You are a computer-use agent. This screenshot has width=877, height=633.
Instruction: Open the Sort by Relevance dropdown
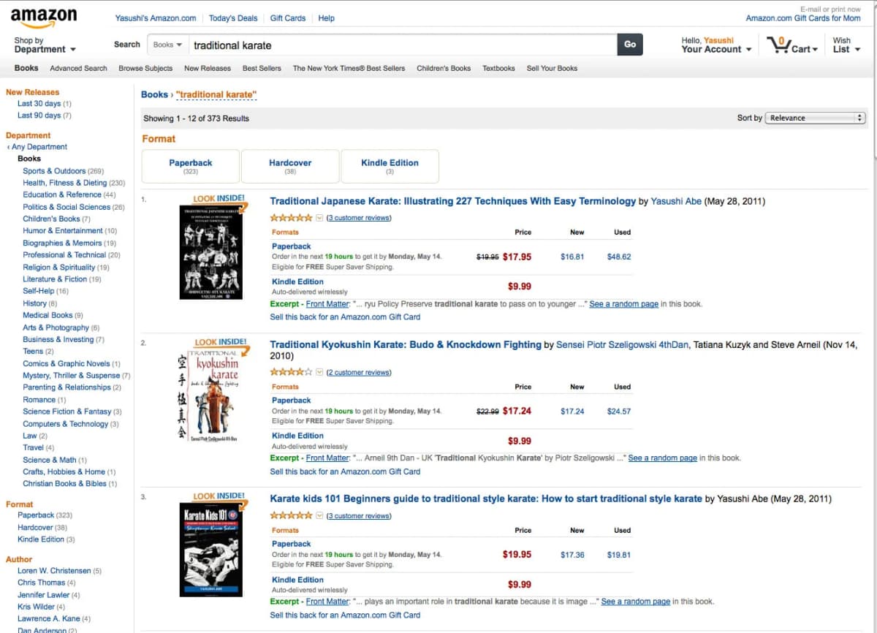coord(815,118)
